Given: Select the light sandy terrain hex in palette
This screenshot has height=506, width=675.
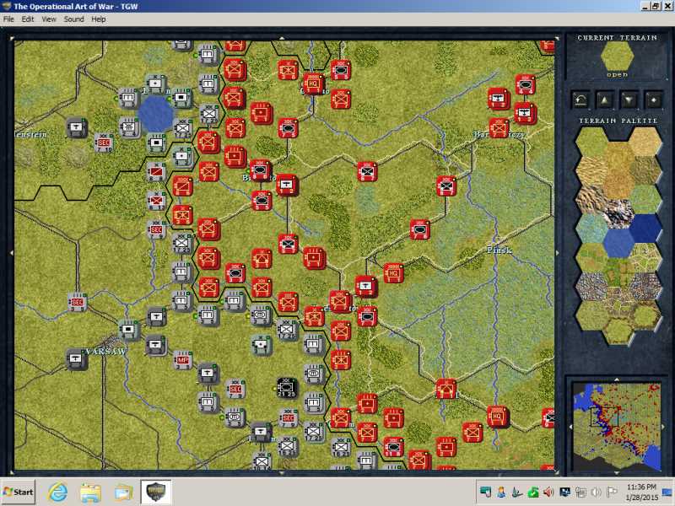Looking at the screenshot, I should click(x=645, y=142).
